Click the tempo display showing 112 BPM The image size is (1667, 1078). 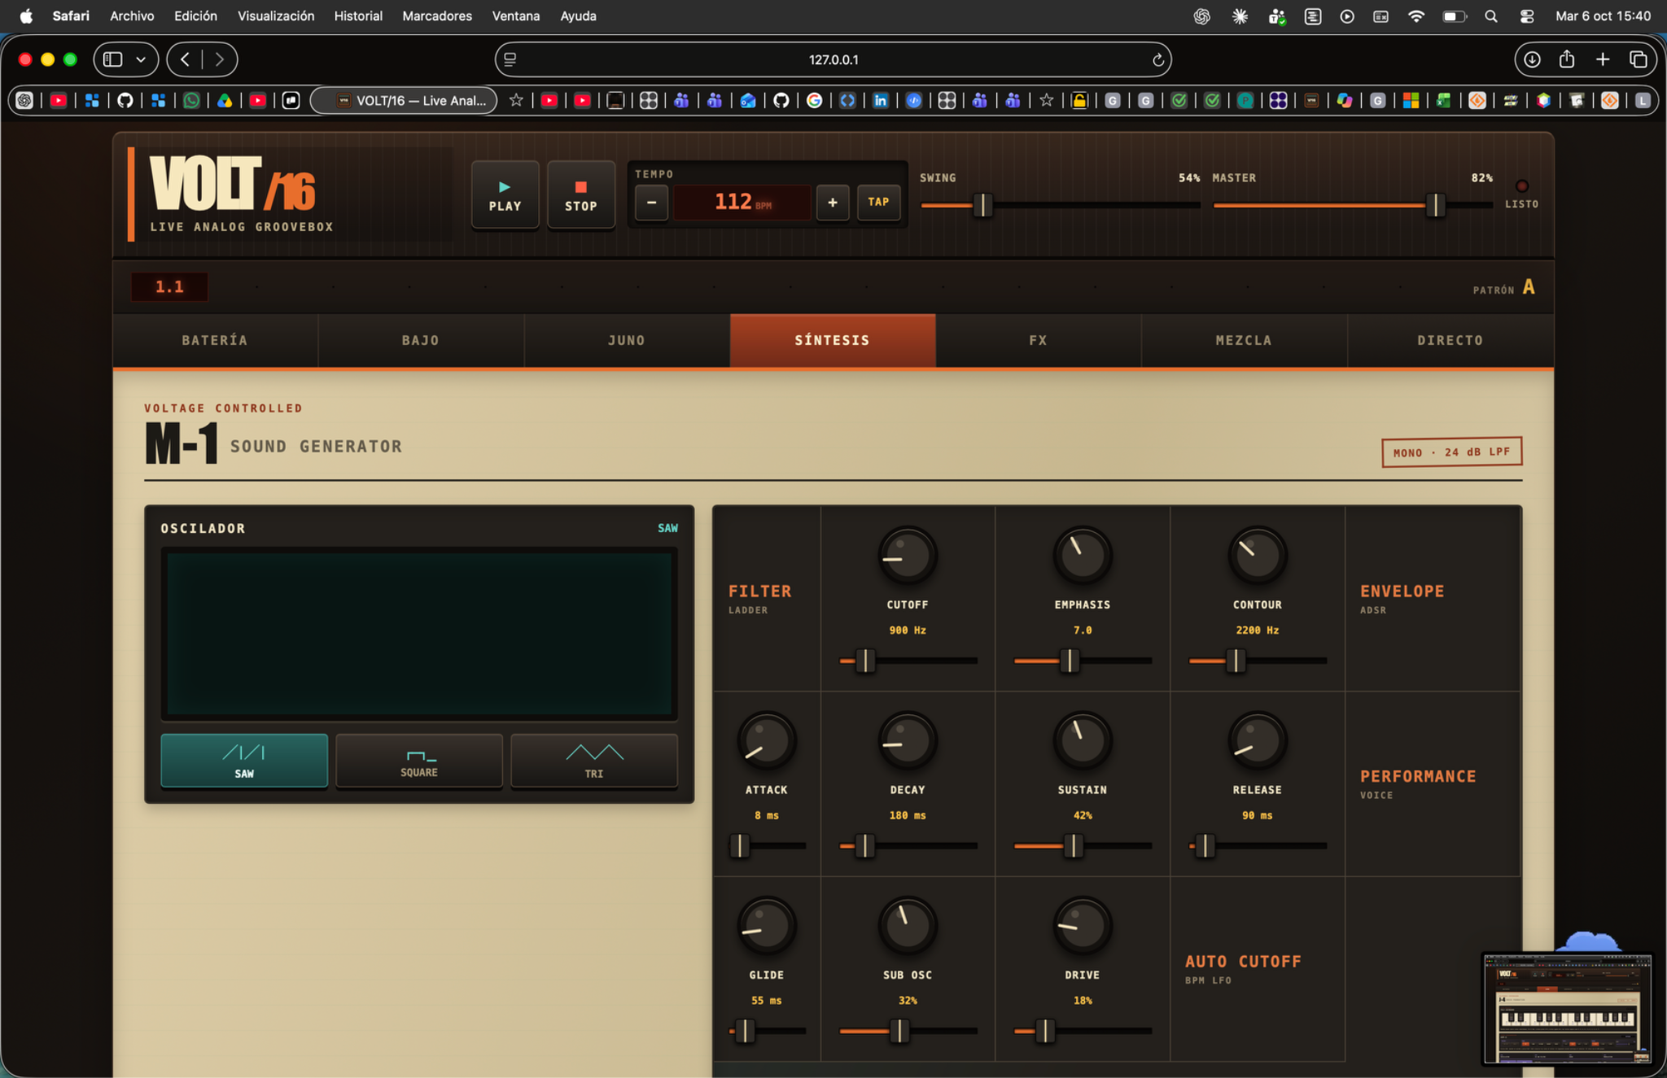click(x=742, y=203)
